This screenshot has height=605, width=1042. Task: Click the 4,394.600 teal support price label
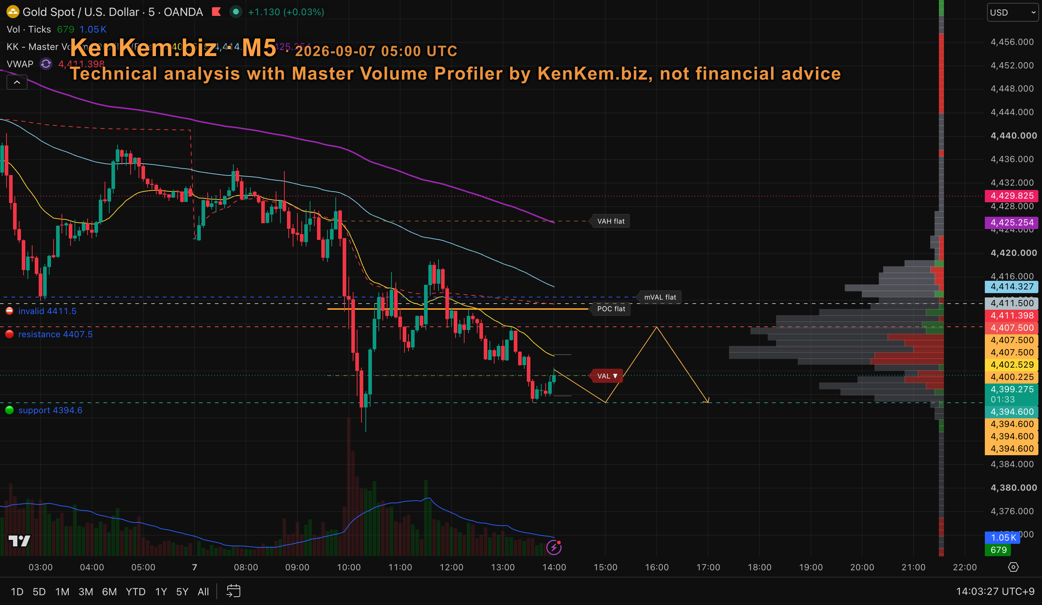coord(1012,412)
